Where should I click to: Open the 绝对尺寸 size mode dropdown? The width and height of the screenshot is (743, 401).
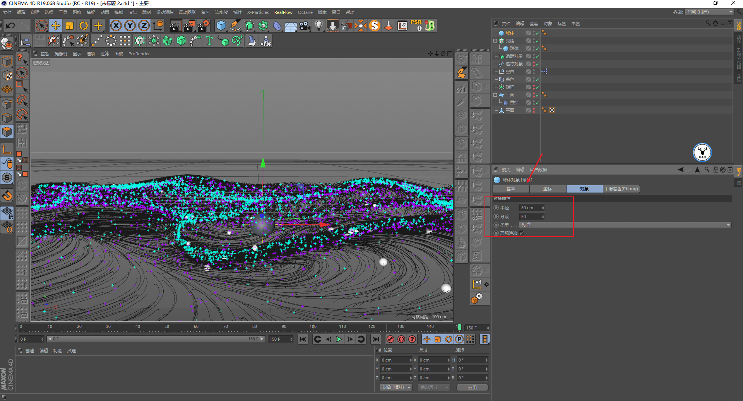[434, 387]
